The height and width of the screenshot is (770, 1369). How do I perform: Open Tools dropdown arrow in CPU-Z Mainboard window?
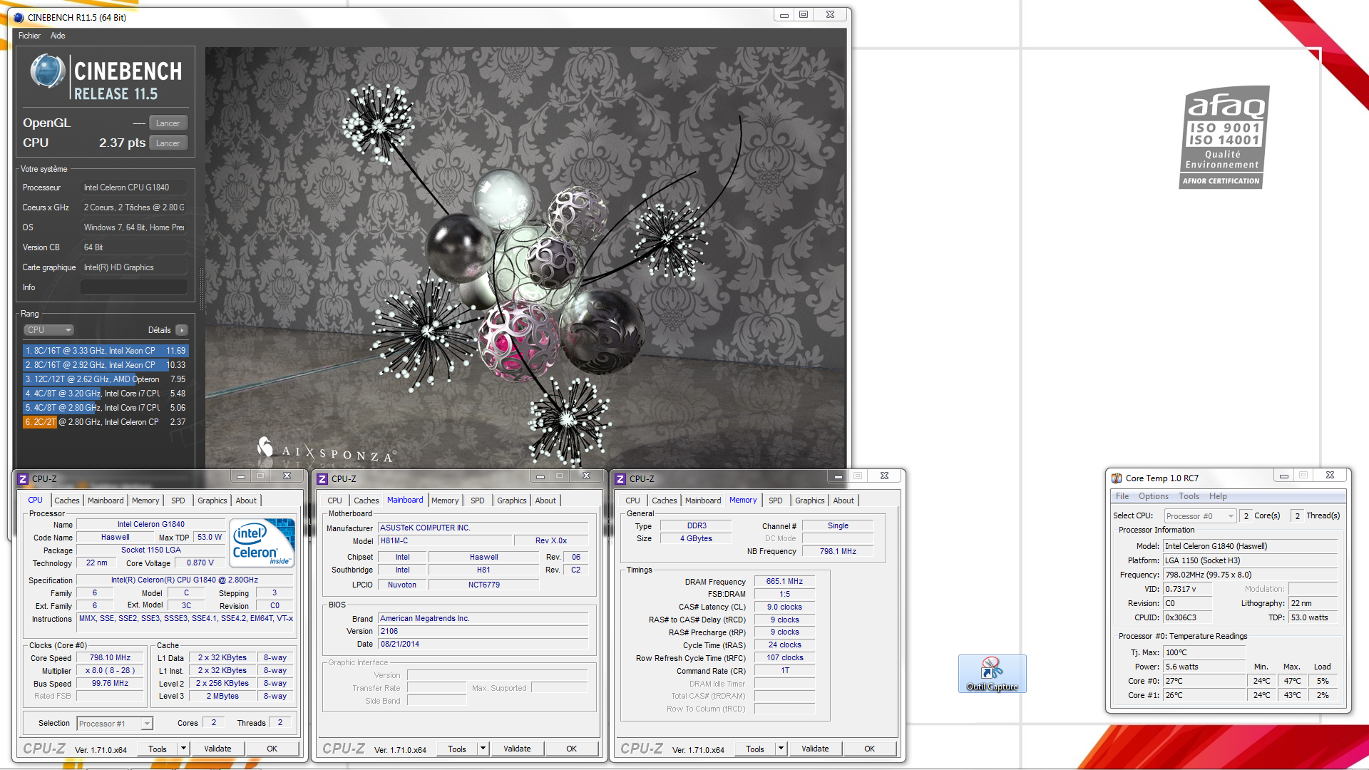pyautogui.click(x=483, y=749)
